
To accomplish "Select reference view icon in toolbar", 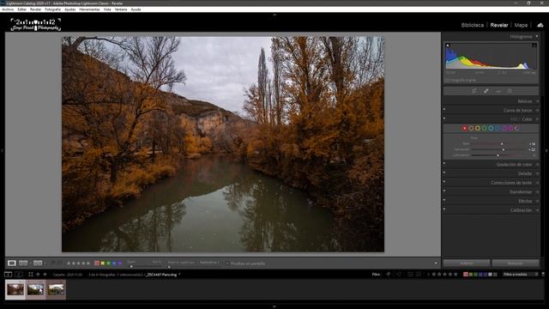I will [x=38, y=263].
